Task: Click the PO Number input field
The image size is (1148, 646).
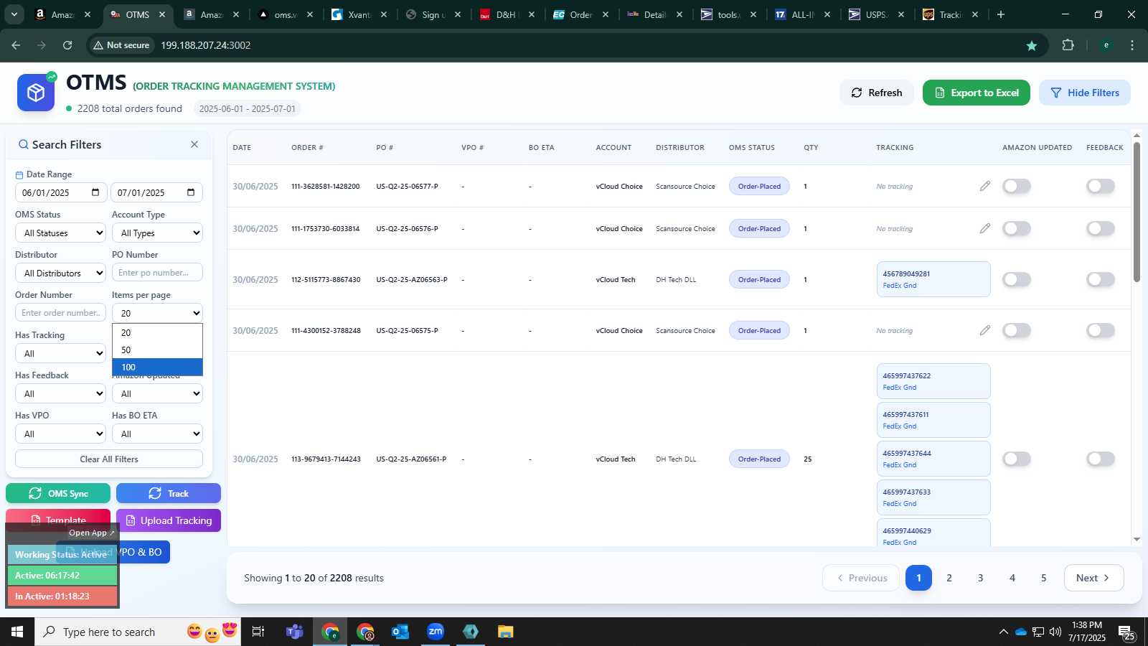Action: [x=157, y=273]
